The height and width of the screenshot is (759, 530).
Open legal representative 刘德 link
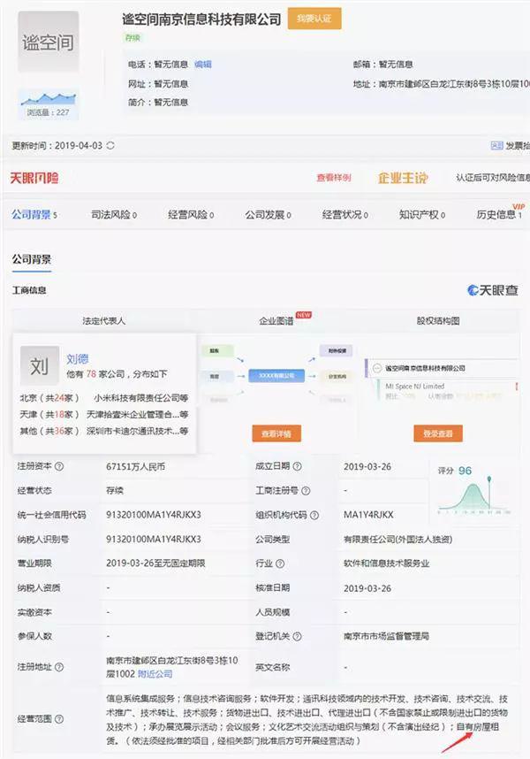78,358
